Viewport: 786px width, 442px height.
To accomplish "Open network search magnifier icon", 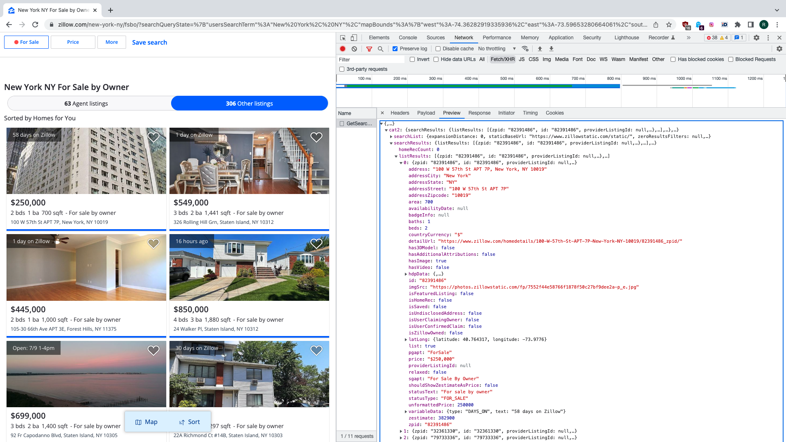I will (380, 49).
